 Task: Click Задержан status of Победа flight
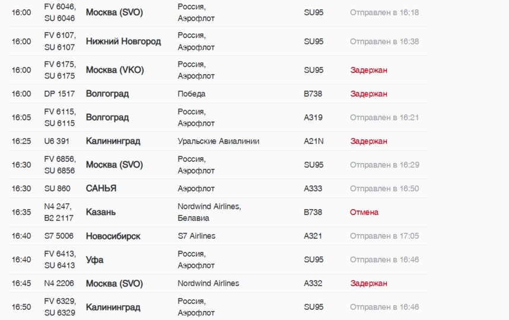coord(368,94)
